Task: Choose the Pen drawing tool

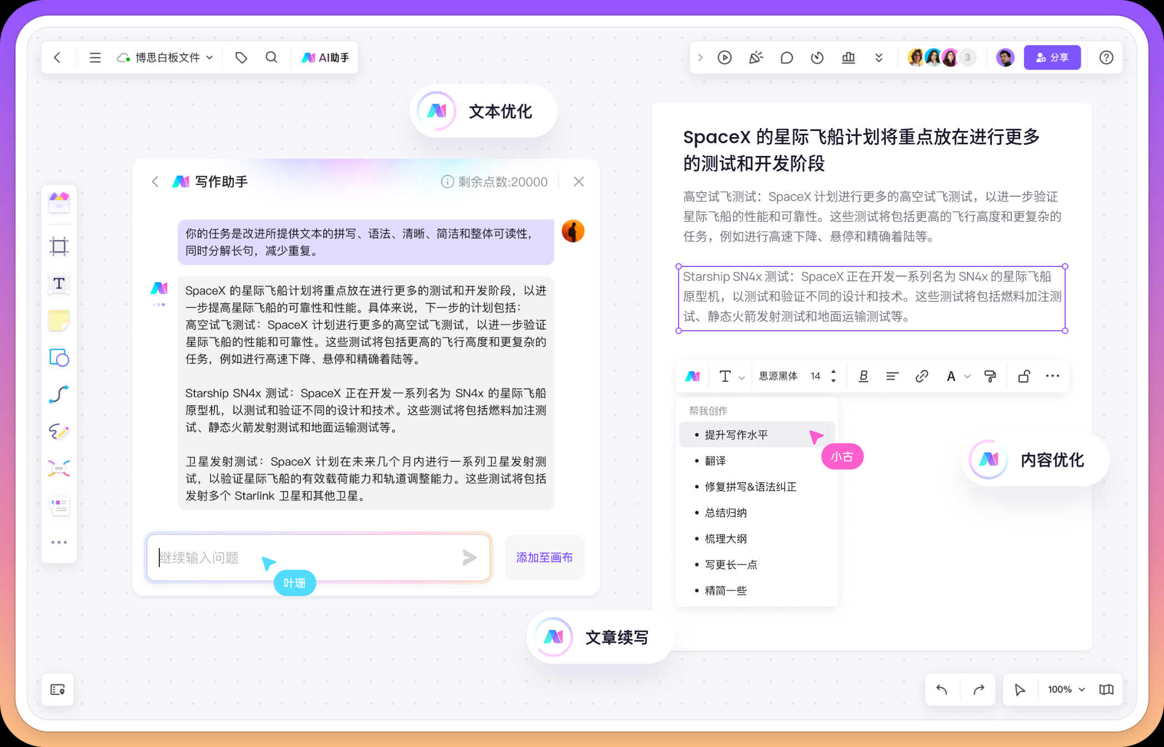Action: 59,431
